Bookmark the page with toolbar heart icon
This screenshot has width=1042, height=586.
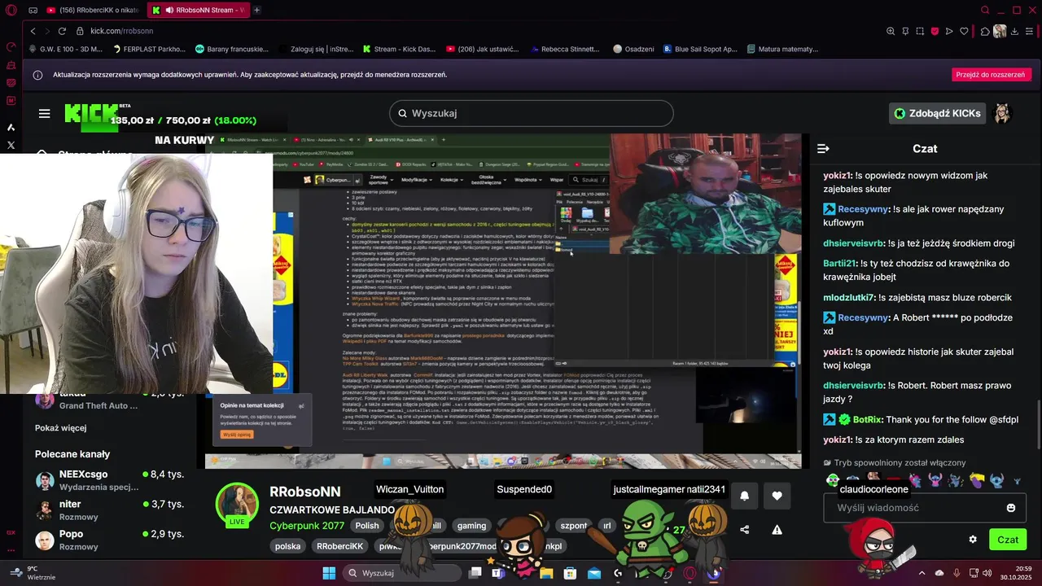(x=964, y=31)
